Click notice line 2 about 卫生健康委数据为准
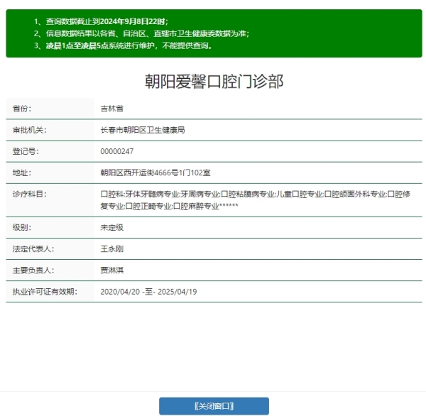This screenshot has height=416, width=426. [141, 33]
